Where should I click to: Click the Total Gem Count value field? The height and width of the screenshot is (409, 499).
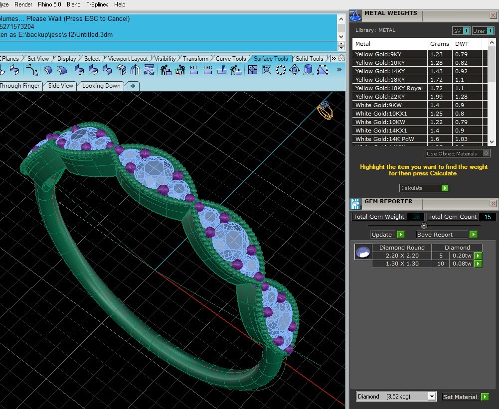(x=487, y=217)
